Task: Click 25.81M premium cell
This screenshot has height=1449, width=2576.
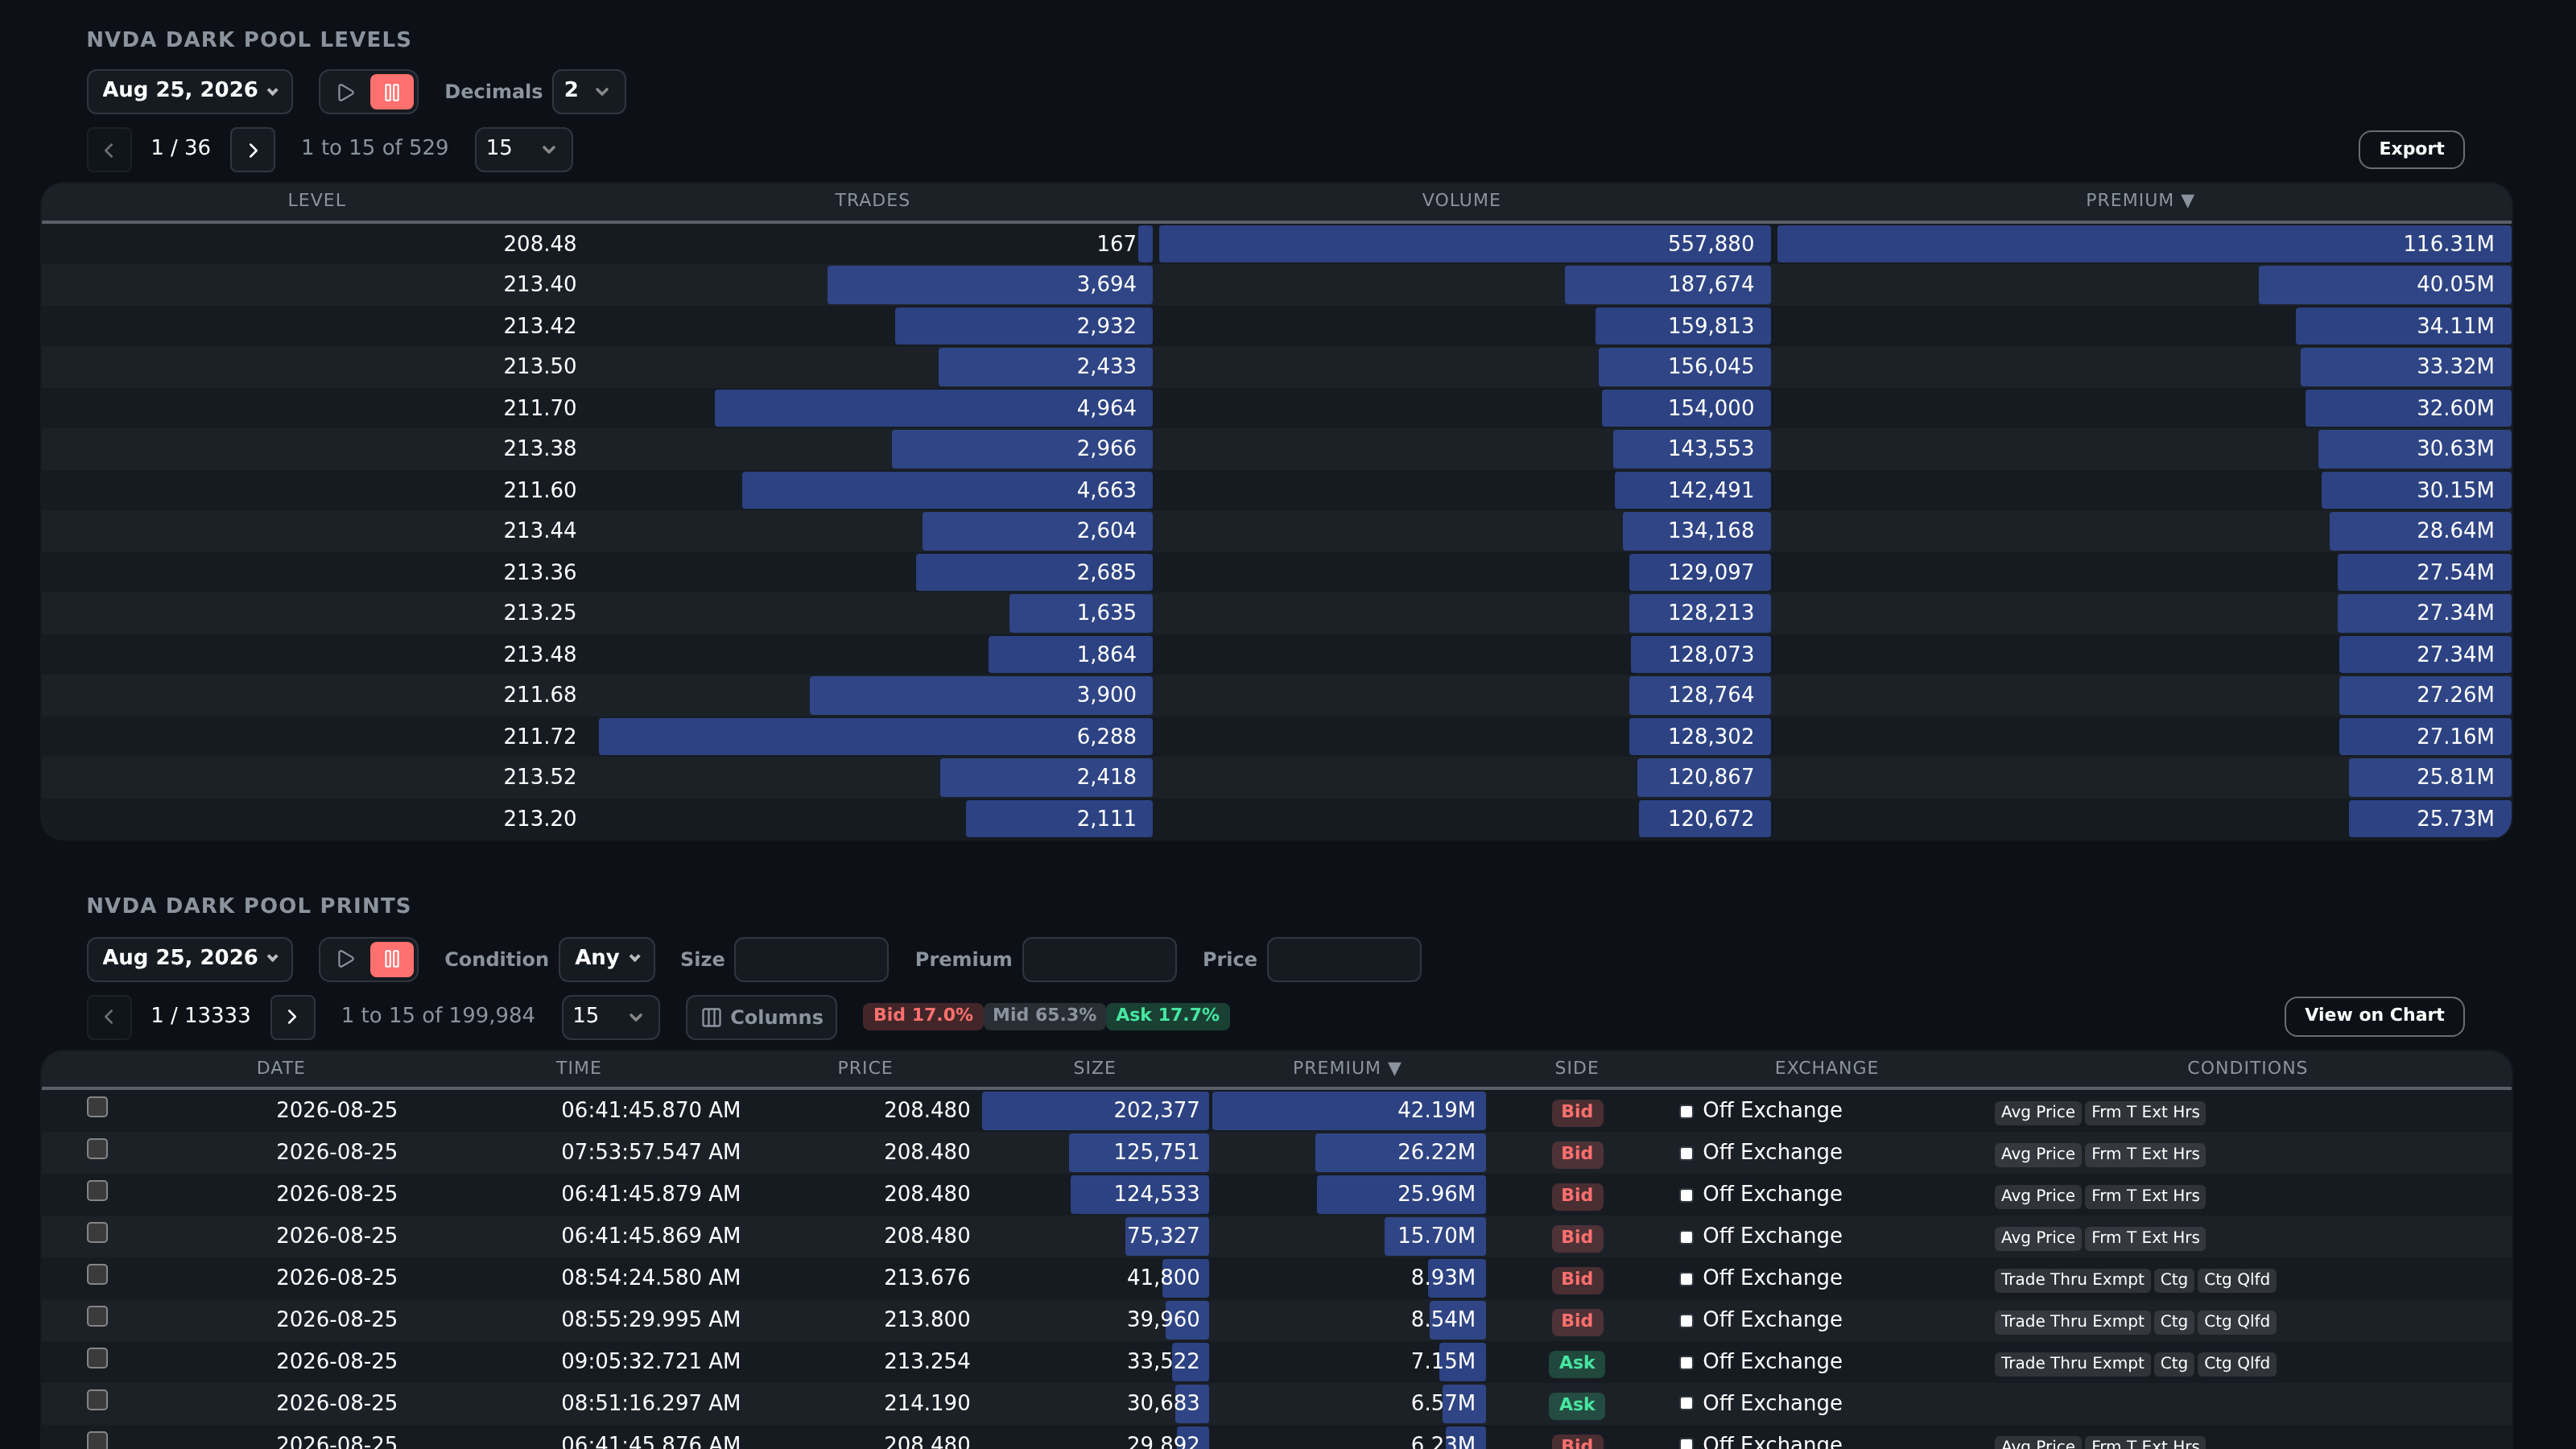Action: 2430,777
